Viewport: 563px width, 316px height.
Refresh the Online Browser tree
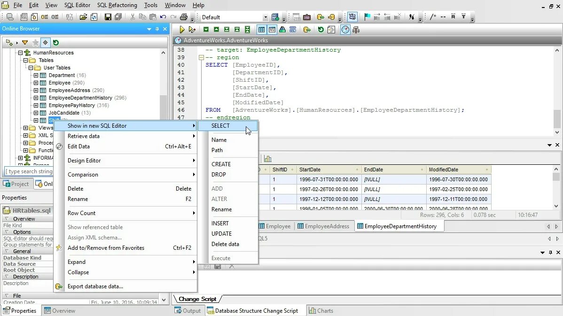[x=56, y=42]
